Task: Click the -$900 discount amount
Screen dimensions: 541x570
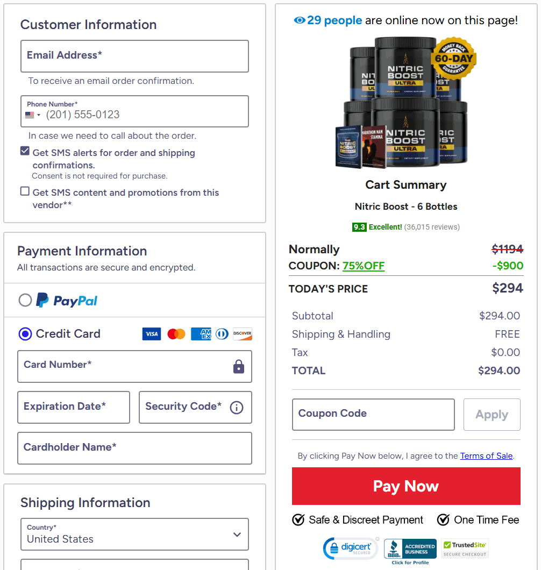Action: click(x=508, y=266)
